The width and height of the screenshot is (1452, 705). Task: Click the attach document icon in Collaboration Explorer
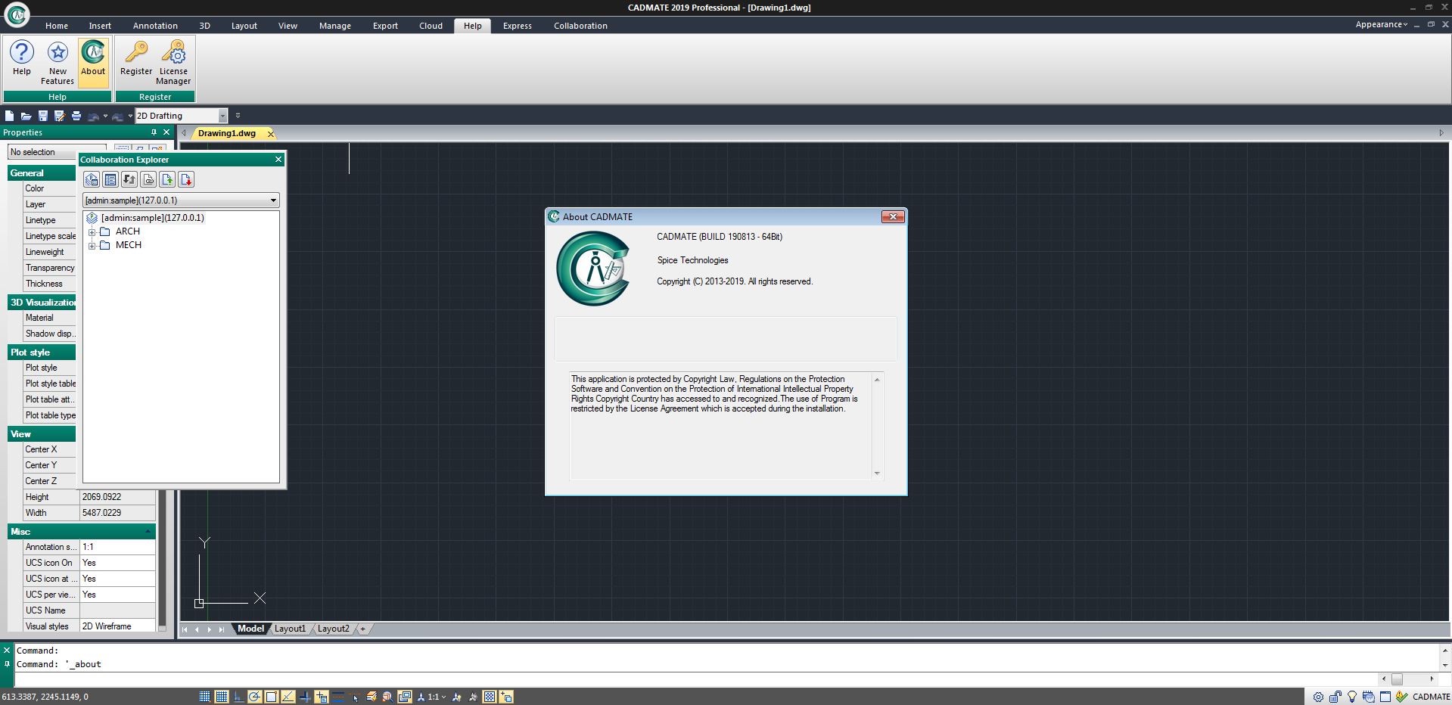point(148,179)
